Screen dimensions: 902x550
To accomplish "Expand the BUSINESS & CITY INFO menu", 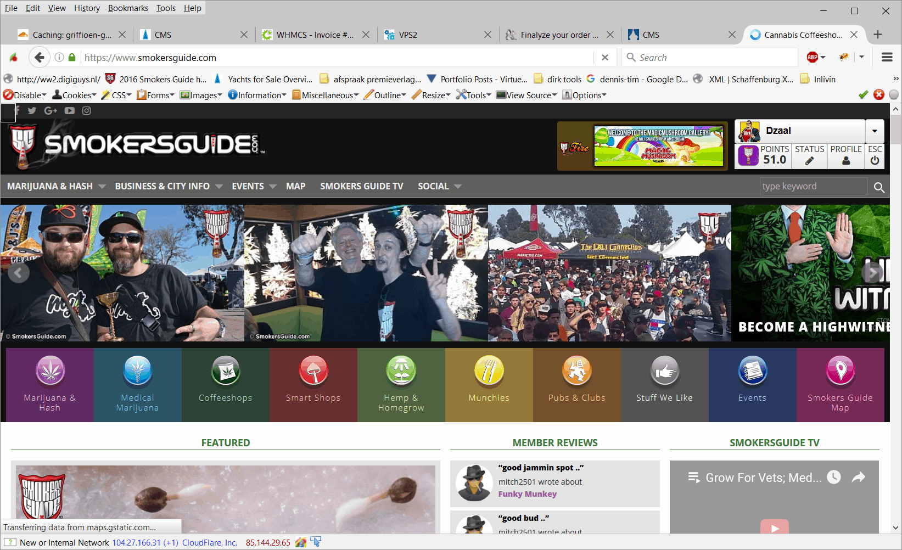I will click(x=219, y=187).
